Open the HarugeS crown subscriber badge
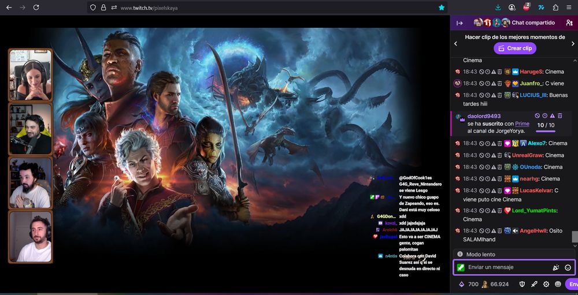The height and width of the screenshot is (295, 578). pyautogui.click(x=516, y=72)
